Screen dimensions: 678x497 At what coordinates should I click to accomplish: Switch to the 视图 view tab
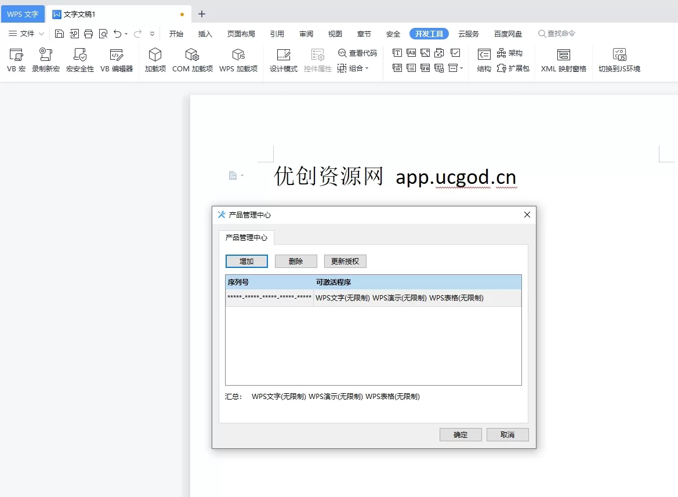(335, 34)
